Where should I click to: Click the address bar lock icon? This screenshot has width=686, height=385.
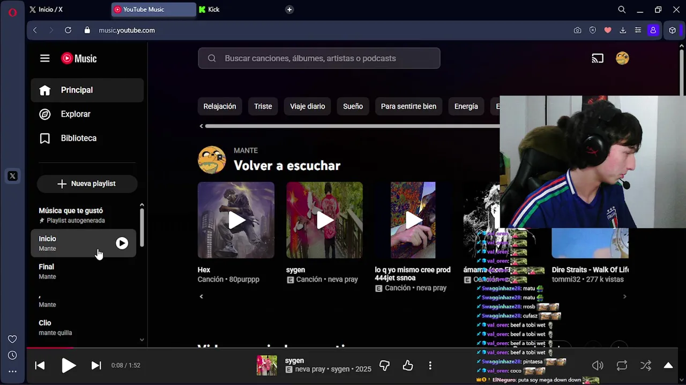point(87,30)
